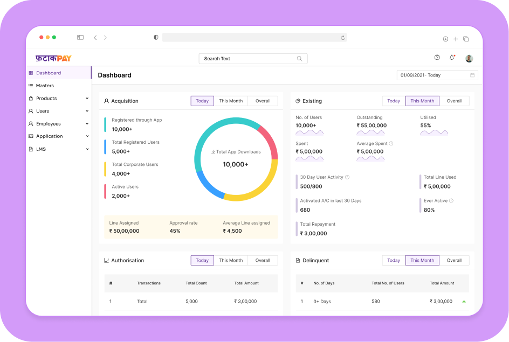Go back using browser back arrow
Image resolution: width=509 pixels, height=342 pixels.
pyautogui.click(x=95, y=38)
